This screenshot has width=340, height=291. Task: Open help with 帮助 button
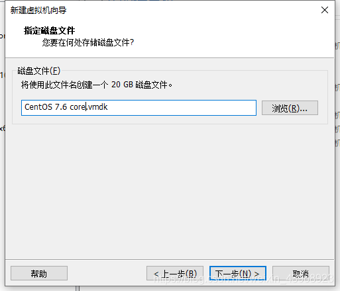click(39, 273)
